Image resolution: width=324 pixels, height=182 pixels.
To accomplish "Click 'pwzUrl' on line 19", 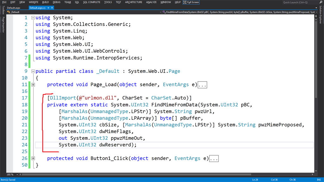I will pyautogui.click(x=203, y=112).
